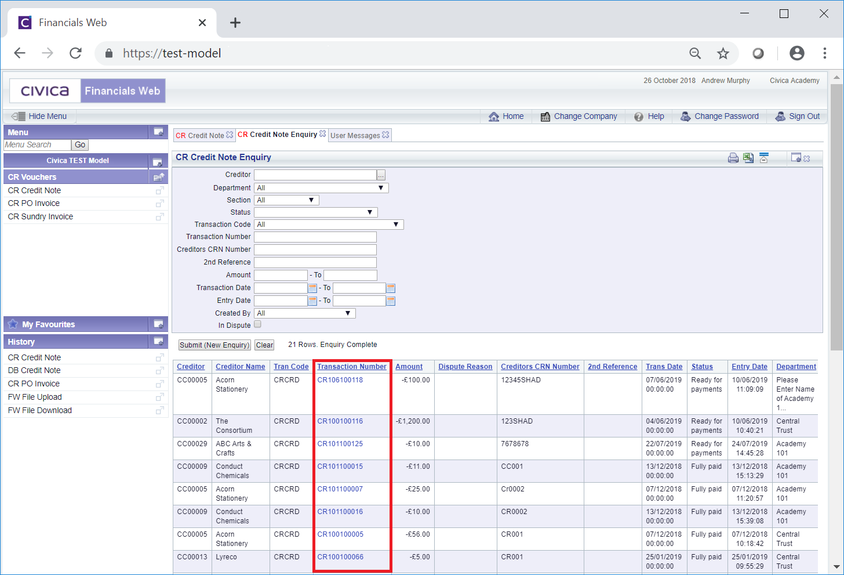Hide the side menu with Hide Menu
844x575 pixels.
tap(39, 116)
